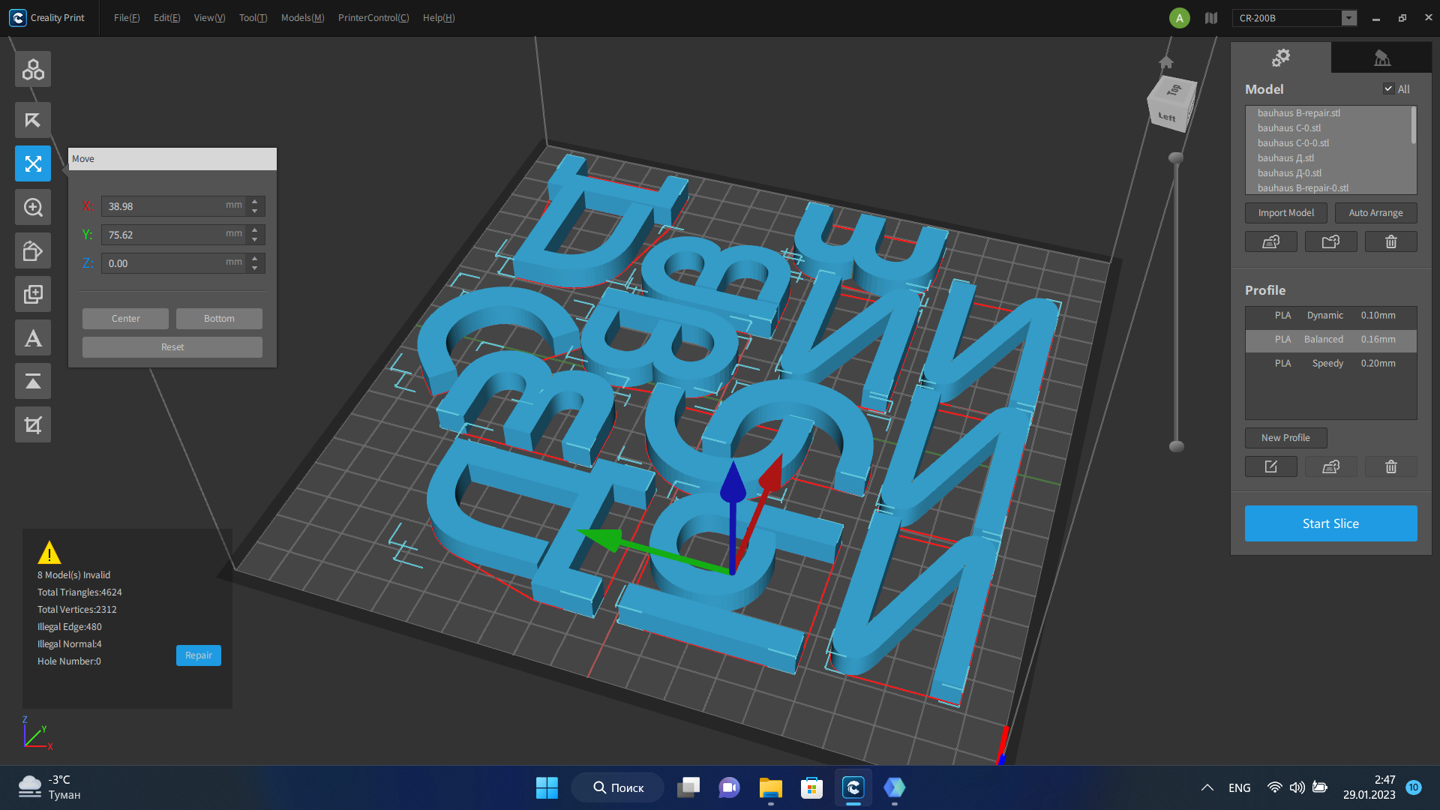Switch to the printer settings gear panel
The image size is (1440, 810).
(x=1281, y=57)
